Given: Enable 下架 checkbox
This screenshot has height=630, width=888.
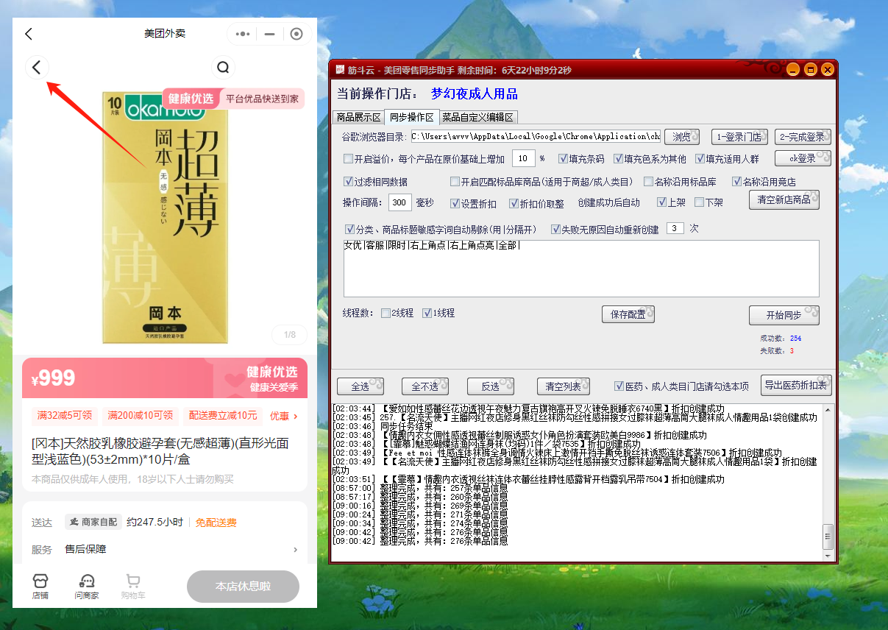Looking at the screenshot, I should click(x=699, y=202).
